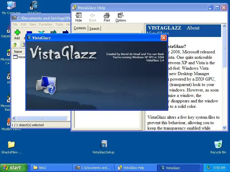Click the VistaGlazz computer shield help icon
This screenshot has height=172, width=230.
[46, 85]
